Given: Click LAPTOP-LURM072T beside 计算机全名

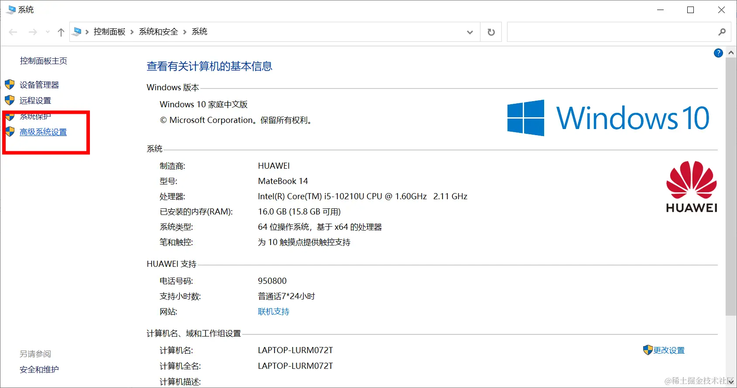Looking at the screenshot, I should pyautogui.click(x=295, y=366).
